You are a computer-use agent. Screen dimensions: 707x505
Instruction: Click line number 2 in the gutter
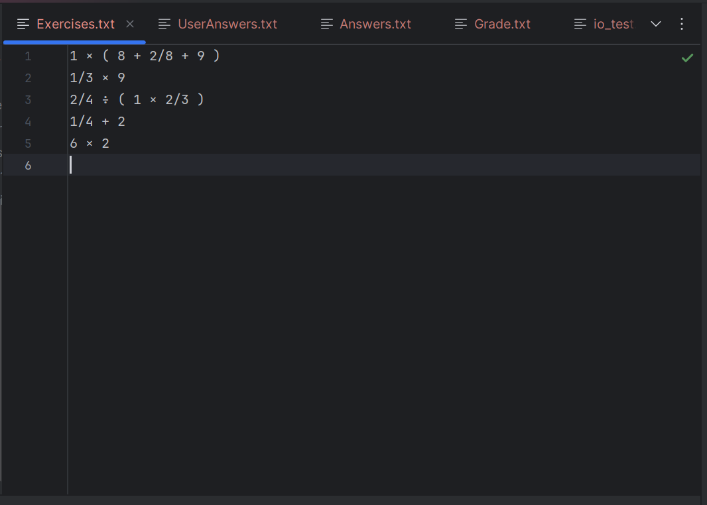point(28,78)
